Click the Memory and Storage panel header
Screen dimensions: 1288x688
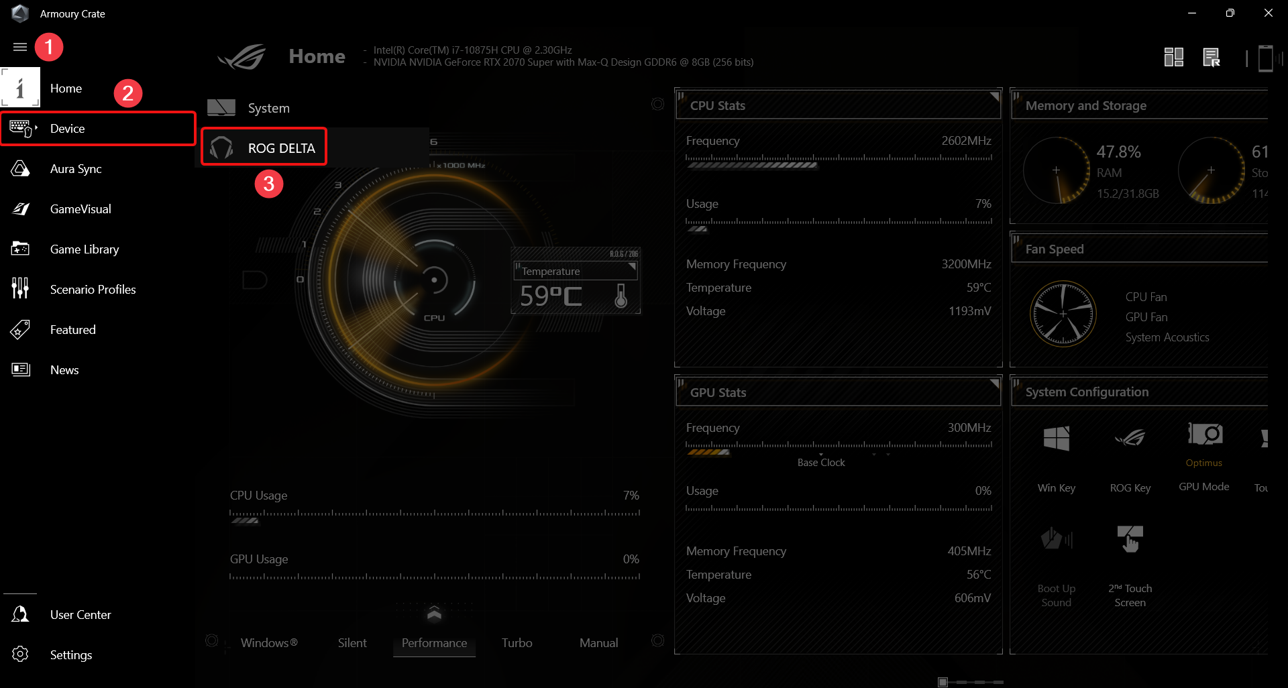click(x=1139, y=105)
